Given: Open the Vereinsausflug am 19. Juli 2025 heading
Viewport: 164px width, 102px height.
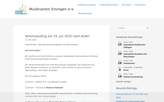Looking at the screenshot, I should pos(57,36).
